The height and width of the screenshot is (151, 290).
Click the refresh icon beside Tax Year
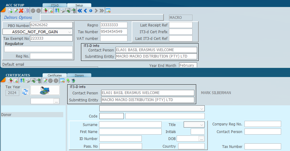(25, 92)
